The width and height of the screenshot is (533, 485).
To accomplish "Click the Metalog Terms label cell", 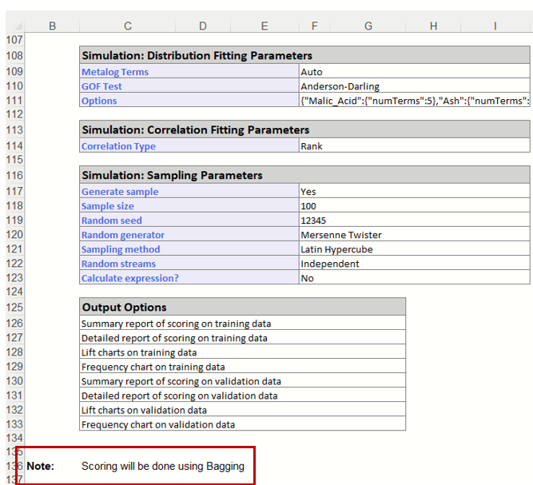I will [115, 72].
